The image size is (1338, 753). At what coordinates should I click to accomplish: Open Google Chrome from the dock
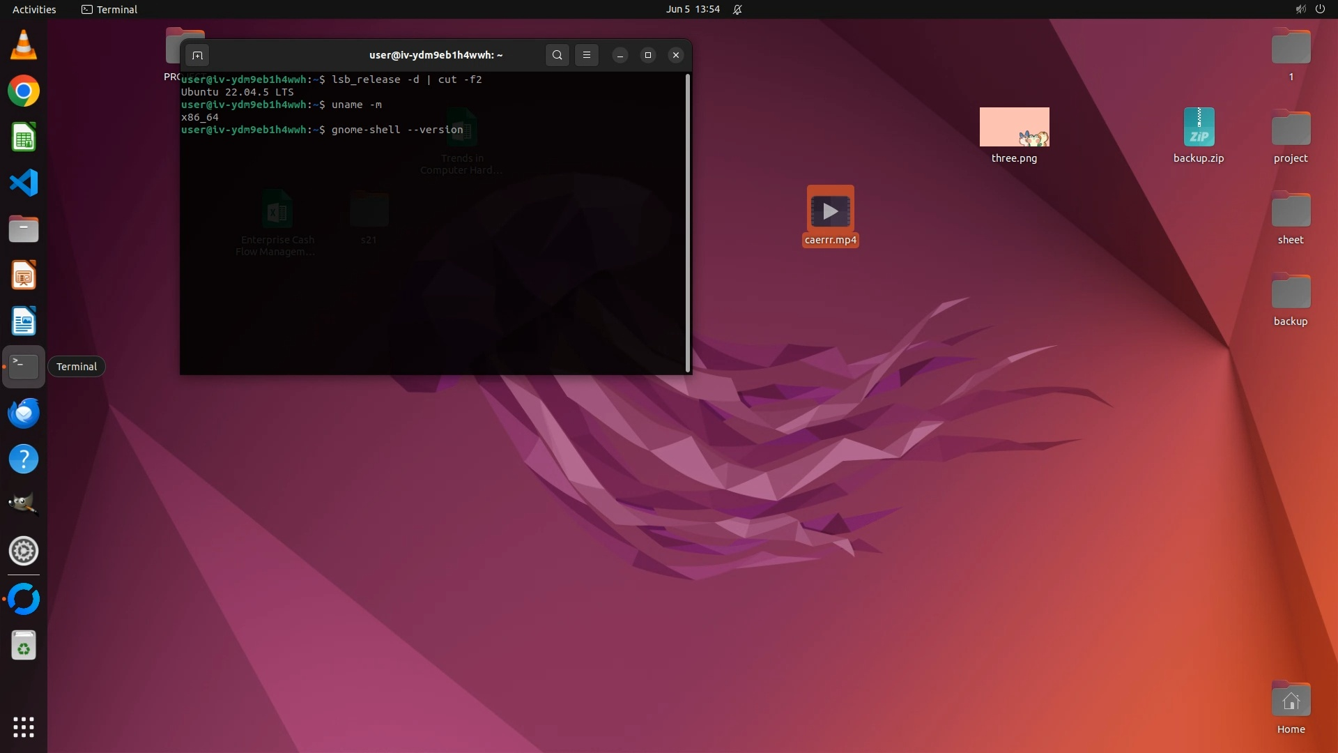[23, 91]
